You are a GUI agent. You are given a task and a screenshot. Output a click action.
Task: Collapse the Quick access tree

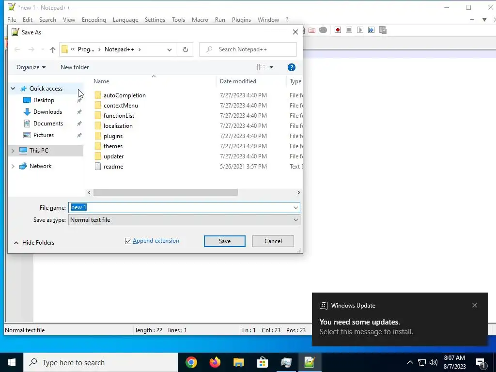click(x=13, y=89)
